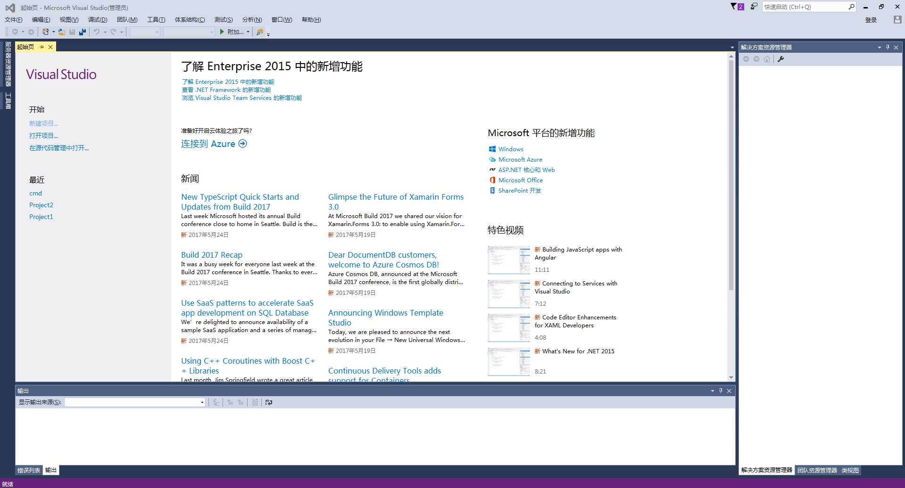The height and width of the screenshot is (488, 905).
Task: Click the Send Feedback icon in title bar
Action: pos(754,7)
